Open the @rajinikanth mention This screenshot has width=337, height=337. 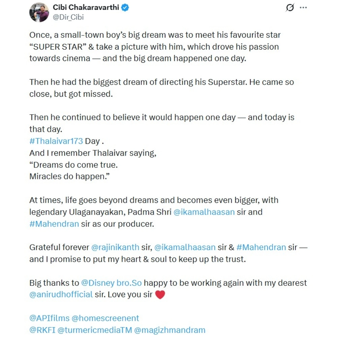tap(115, 247)
